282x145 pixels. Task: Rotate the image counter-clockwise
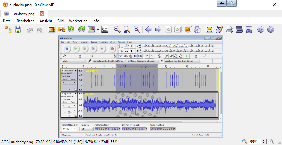[x=71, y=30]
